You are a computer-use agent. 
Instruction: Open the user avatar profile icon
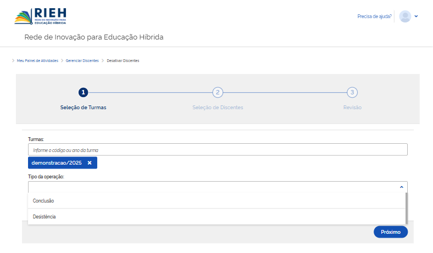405,16
